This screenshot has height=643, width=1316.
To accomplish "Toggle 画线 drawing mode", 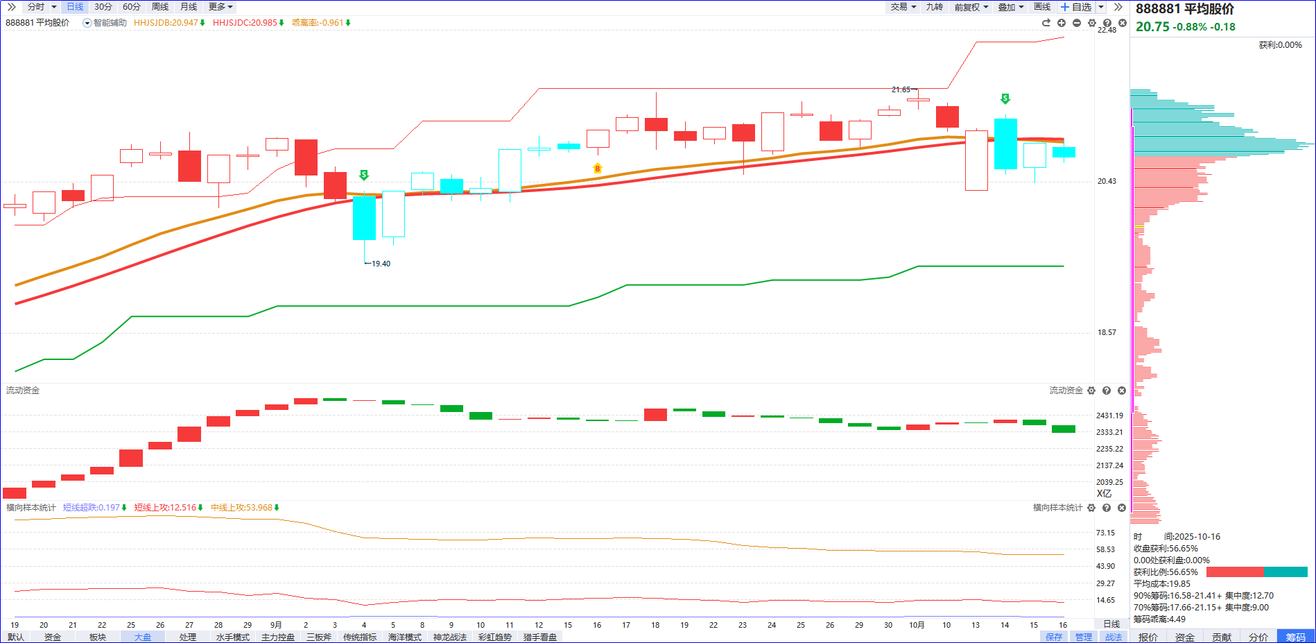I will (x=1041, y=7).
